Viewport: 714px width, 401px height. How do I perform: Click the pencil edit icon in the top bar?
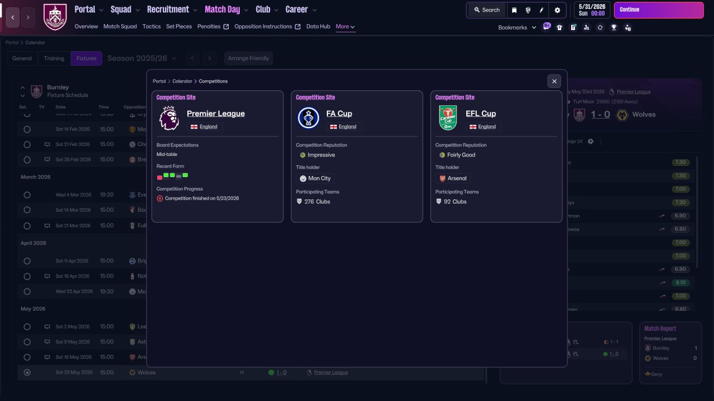coord(542,10)
